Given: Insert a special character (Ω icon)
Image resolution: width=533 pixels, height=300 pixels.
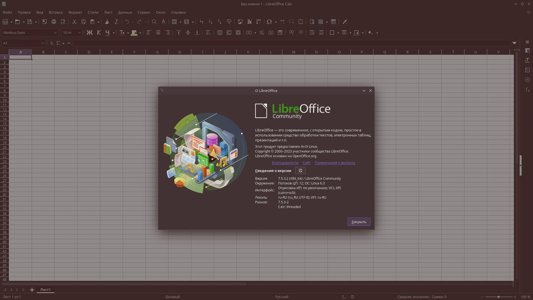Looking at the screenshot, I should click(x=269, y=21).
